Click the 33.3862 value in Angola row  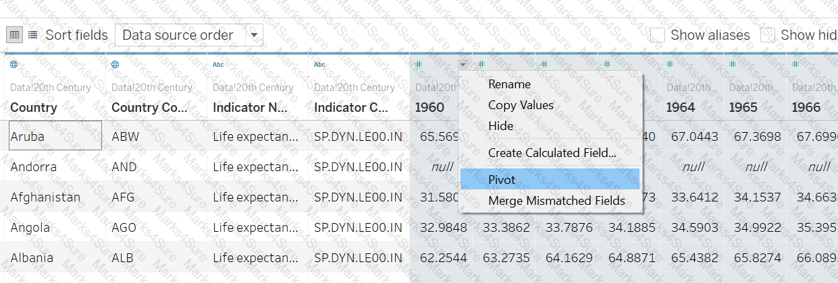point(506,227)
